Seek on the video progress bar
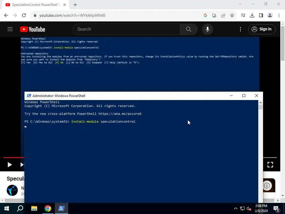Screen dimensions: 285x214 (x=14, y=158)
